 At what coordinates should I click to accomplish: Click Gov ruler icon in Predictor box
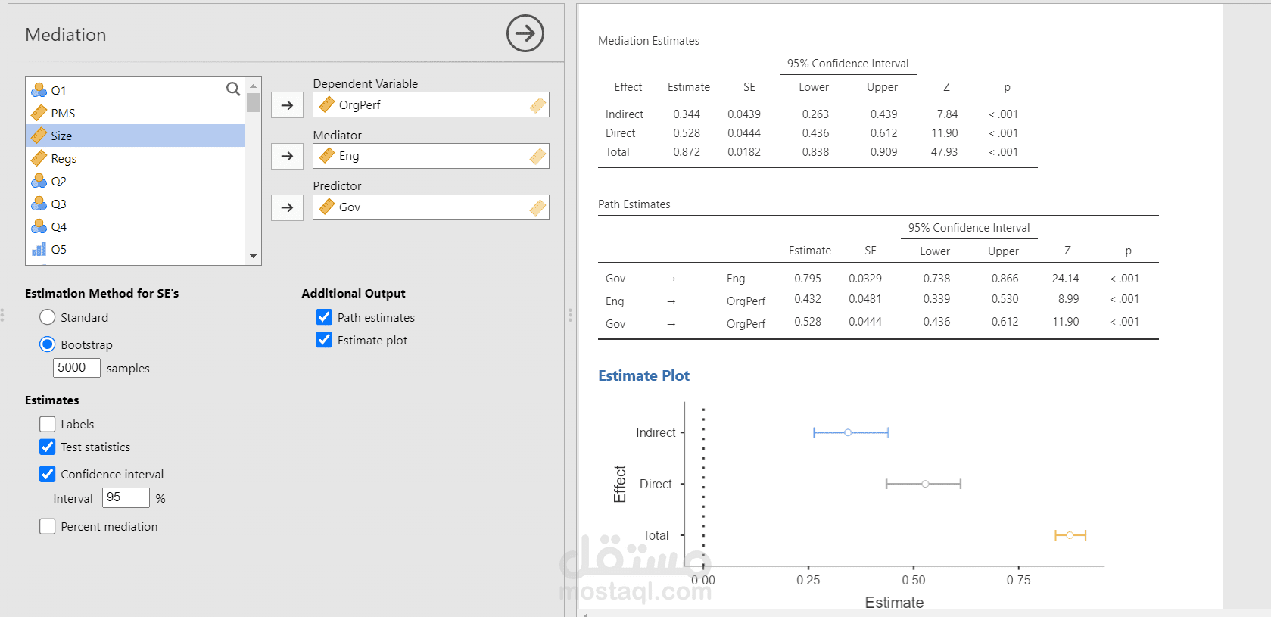327,207
